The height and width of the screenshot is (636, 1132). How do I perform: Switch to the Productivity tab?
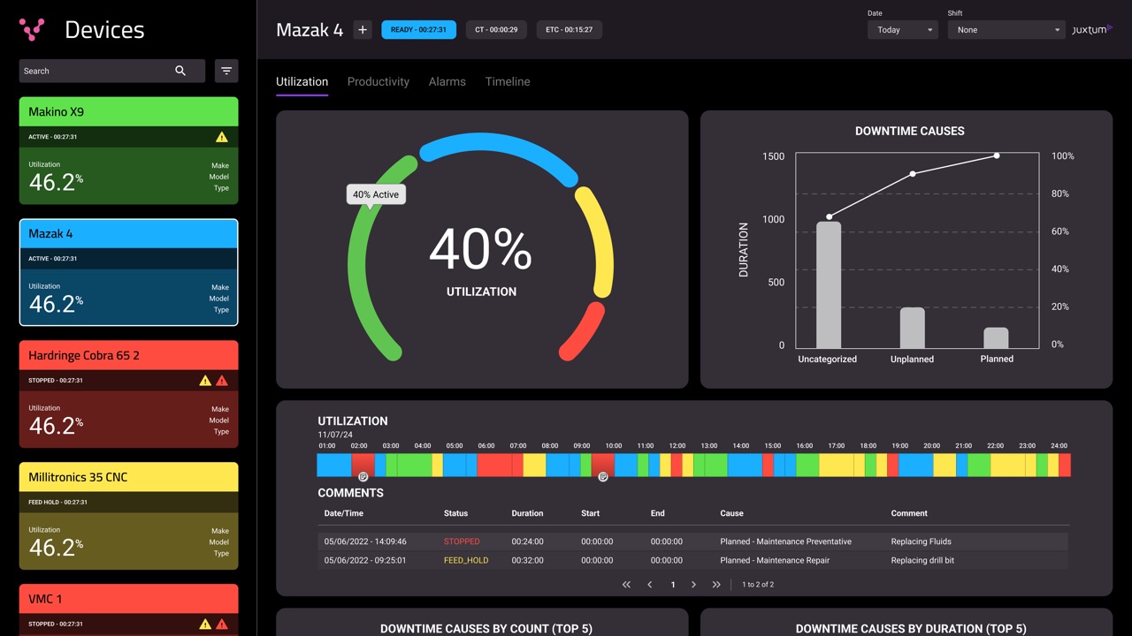[378, 81]
